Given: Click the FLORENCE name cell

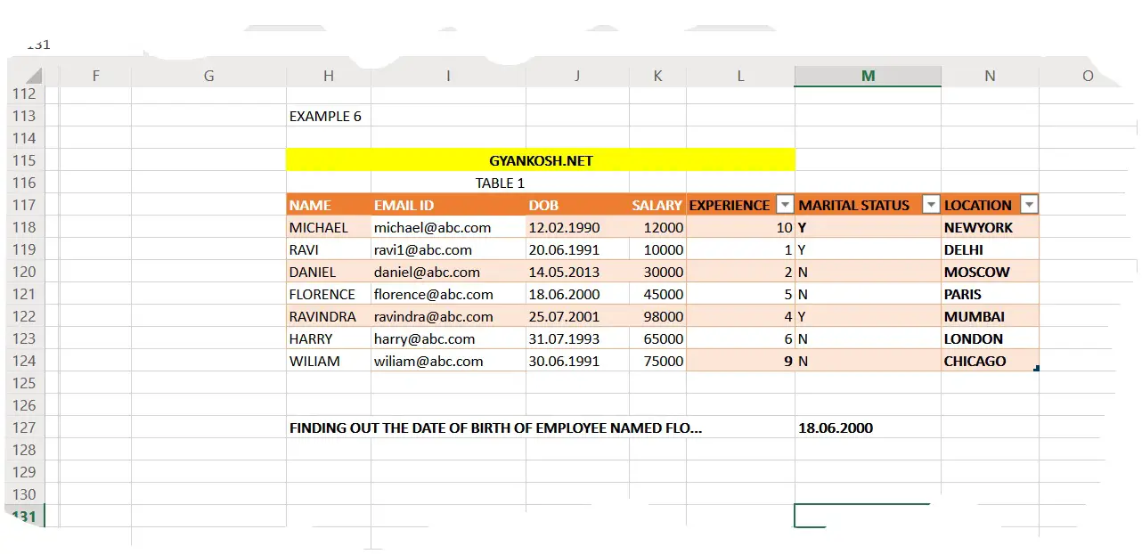Looking at the screenshot, I should (x=329, y=294).
